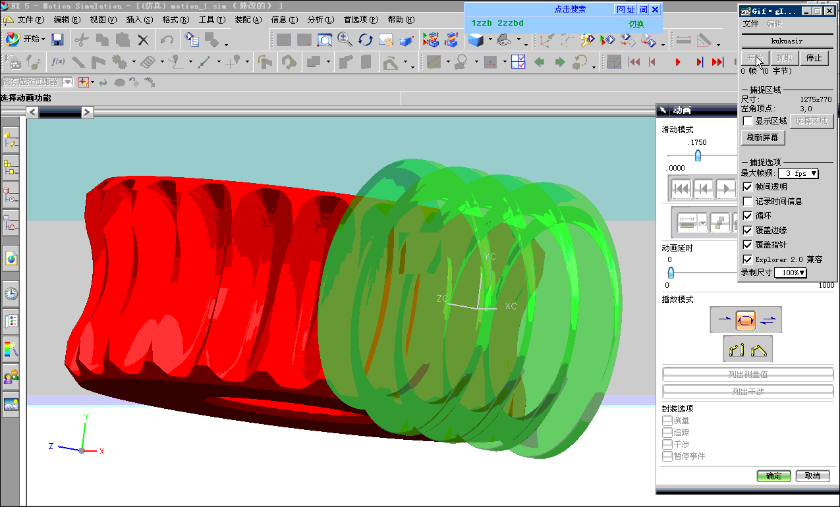Click the 网址 button in search bar

tap(625, 10)
